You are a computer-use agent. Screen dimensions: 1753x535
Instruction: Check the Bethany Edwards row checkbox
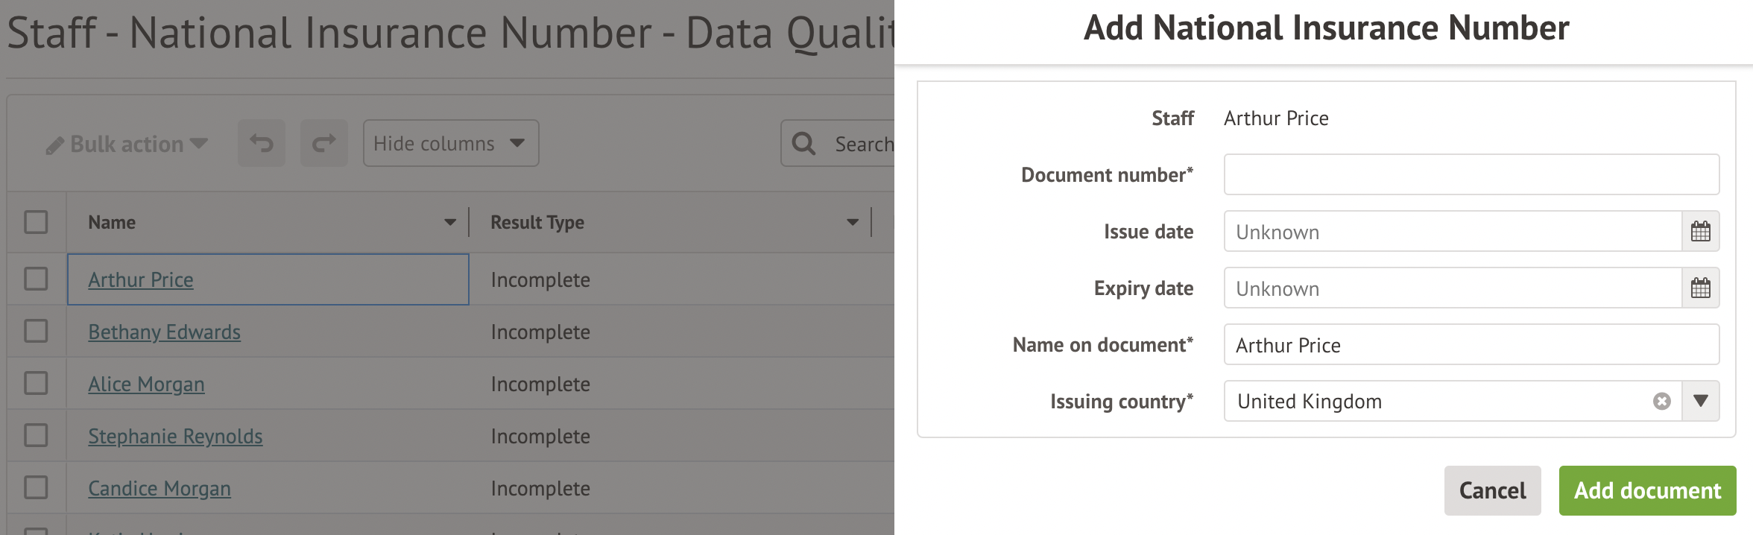click(36, 332)
